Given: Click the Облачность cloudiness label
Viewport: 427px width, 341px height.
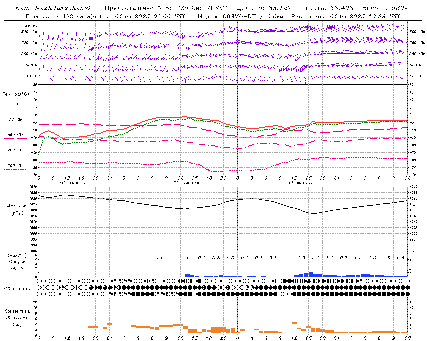Looking at the screenshot, I should click(x=17, y=289).
